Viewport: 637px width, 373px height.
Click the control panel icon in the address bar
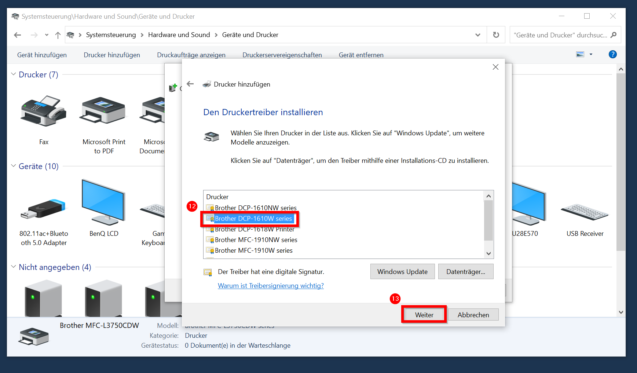point(70,35)
